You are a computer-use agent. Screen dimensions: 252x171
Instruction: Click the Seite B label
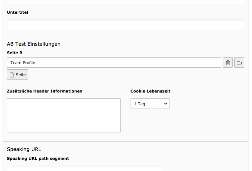point(15,53)
